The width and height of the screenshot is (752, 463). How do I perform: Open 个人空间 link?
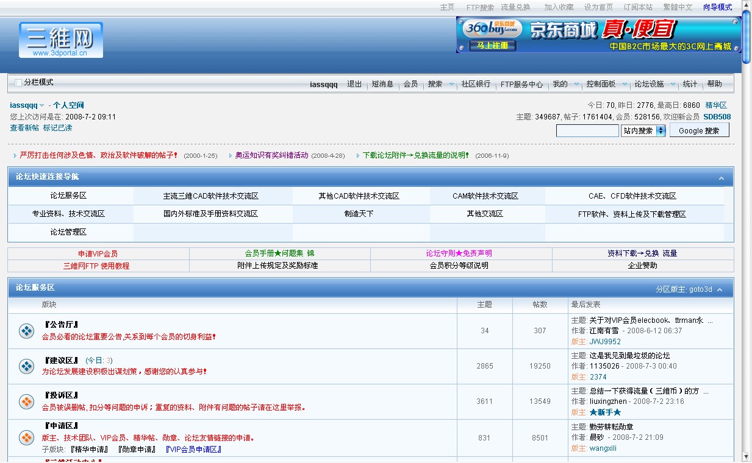click(68, 105)
